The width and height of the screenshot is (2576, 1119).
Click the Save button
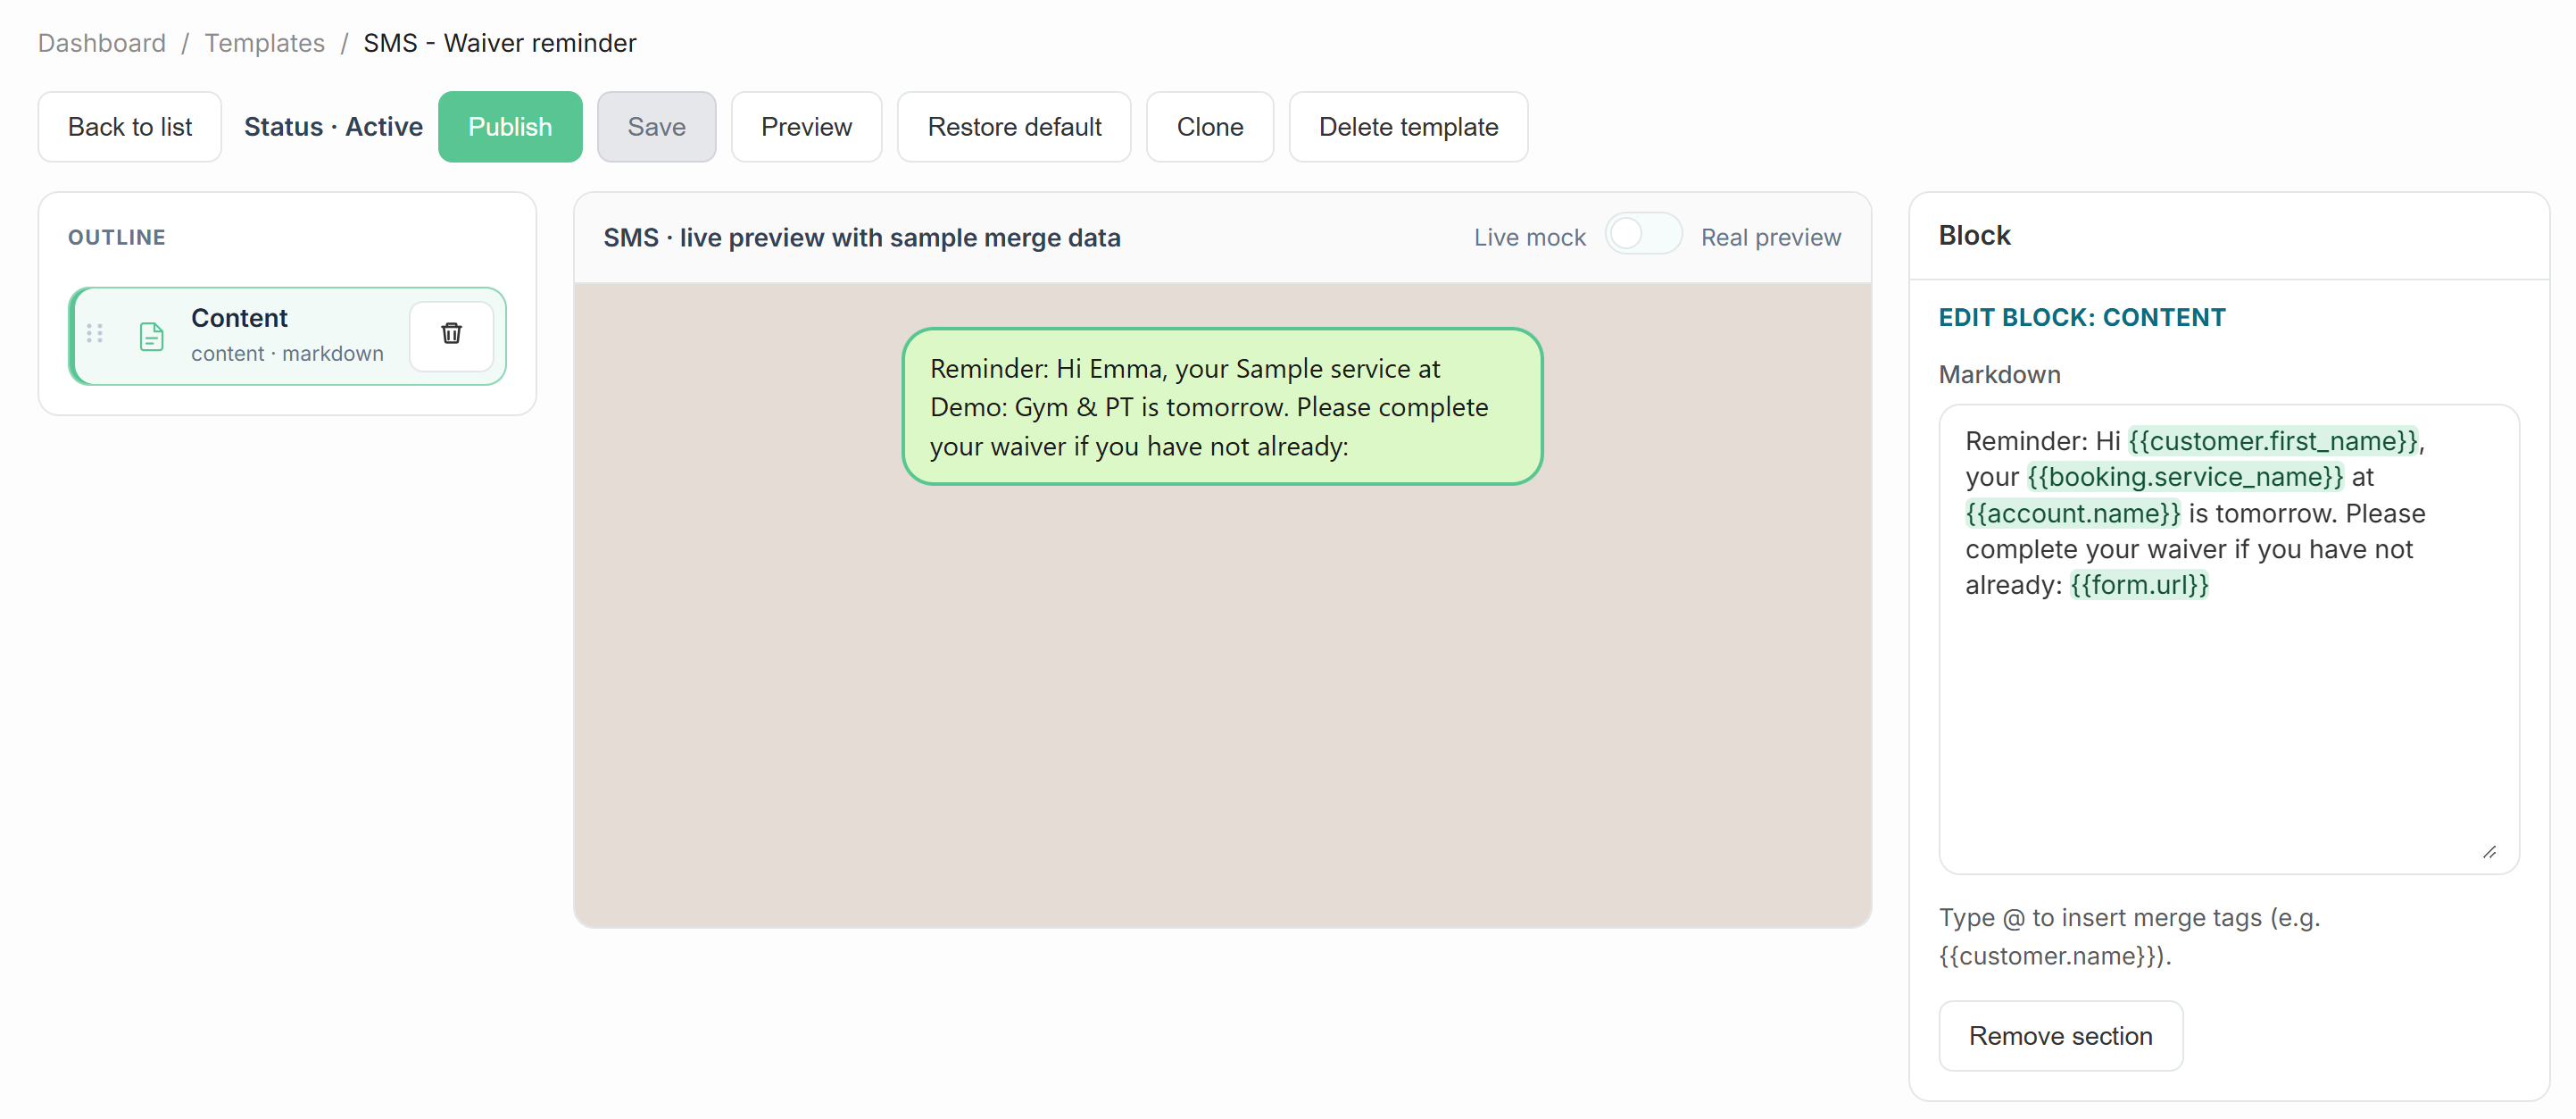point(656,127)
